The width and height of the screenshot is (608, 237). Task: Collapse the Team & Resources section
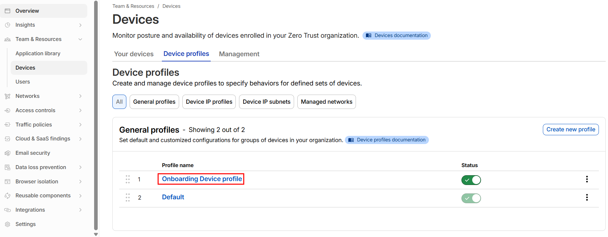pos(80,39)
